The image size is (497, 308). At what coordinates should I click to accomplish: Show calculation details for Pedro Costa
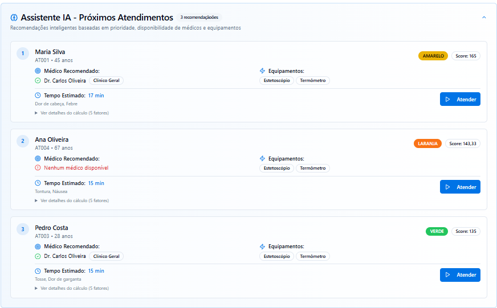point(71,288)
